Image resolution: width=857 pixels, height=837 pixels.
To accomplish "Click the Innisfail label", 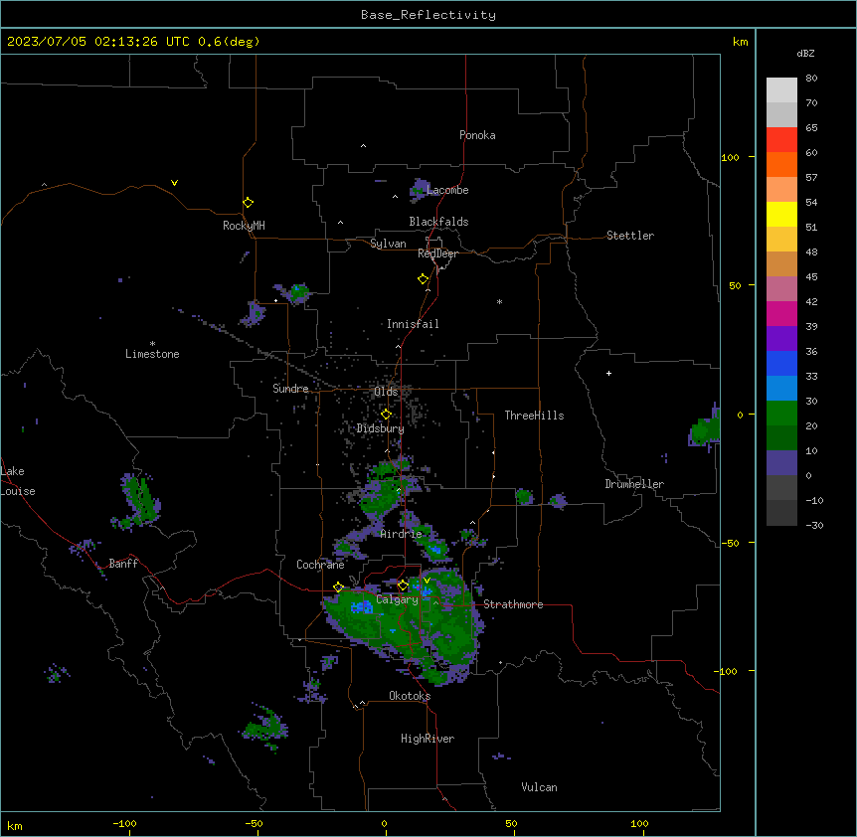I will 413,324.
